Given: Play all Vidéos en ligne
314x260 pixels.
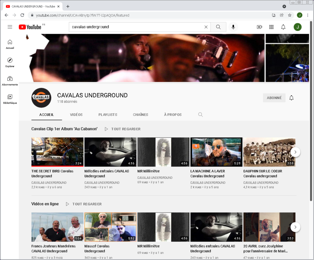Looking at the screenshot, I should pyautogui.click(x=84, y=204).
